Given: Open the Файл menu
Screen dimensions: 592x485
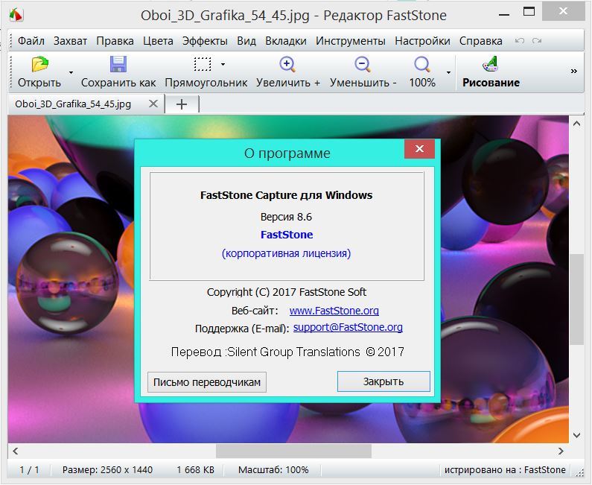Looking at the screenshot, I should coord(31,41).
